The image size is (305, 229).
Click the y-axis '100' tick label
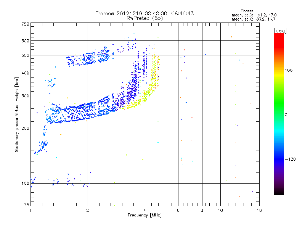(x=25, y=183)
